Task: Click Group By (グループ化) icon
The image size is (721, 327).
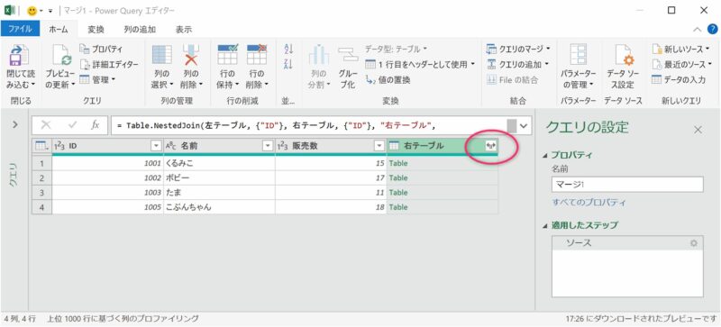Action: 348,55
